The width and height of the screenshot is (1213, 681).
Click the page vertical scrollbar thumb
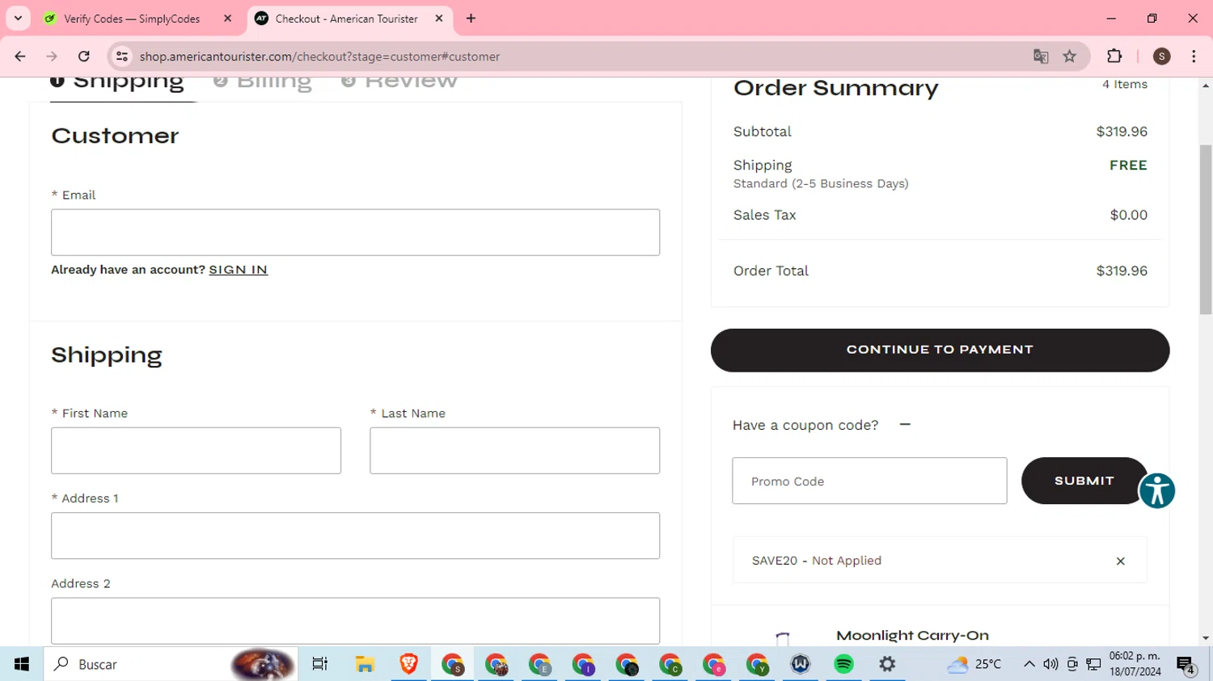[1206, 230]
